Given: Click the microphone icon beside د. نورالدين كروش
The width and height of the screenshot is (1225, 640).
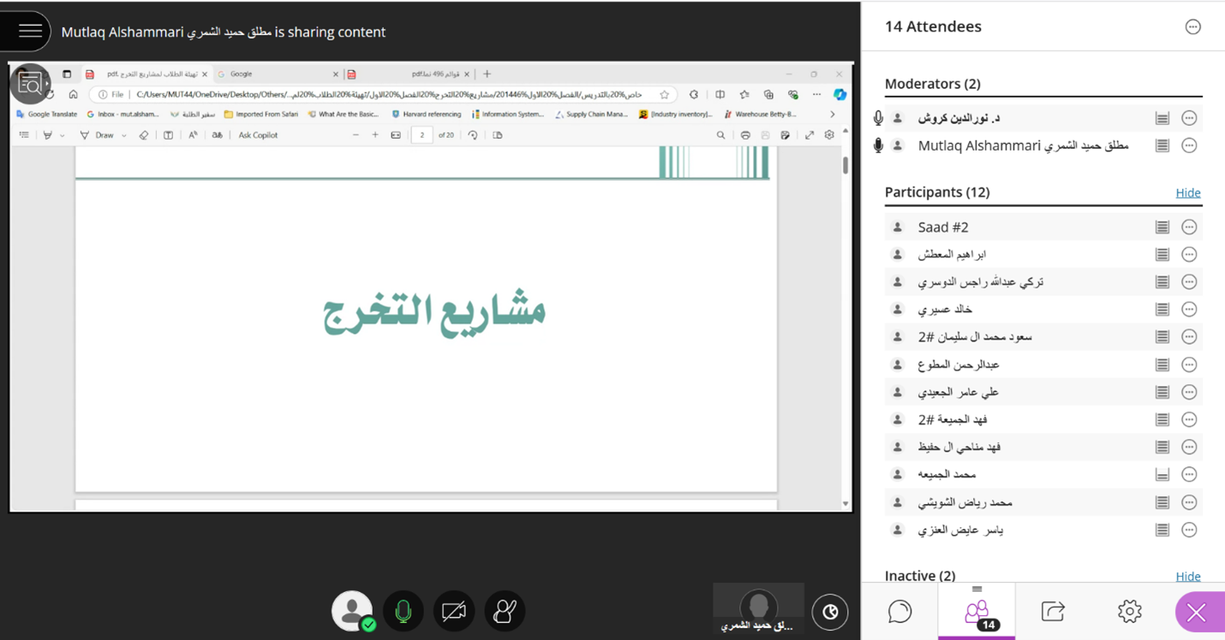Looking at the screenshot, I should [878, 119].
